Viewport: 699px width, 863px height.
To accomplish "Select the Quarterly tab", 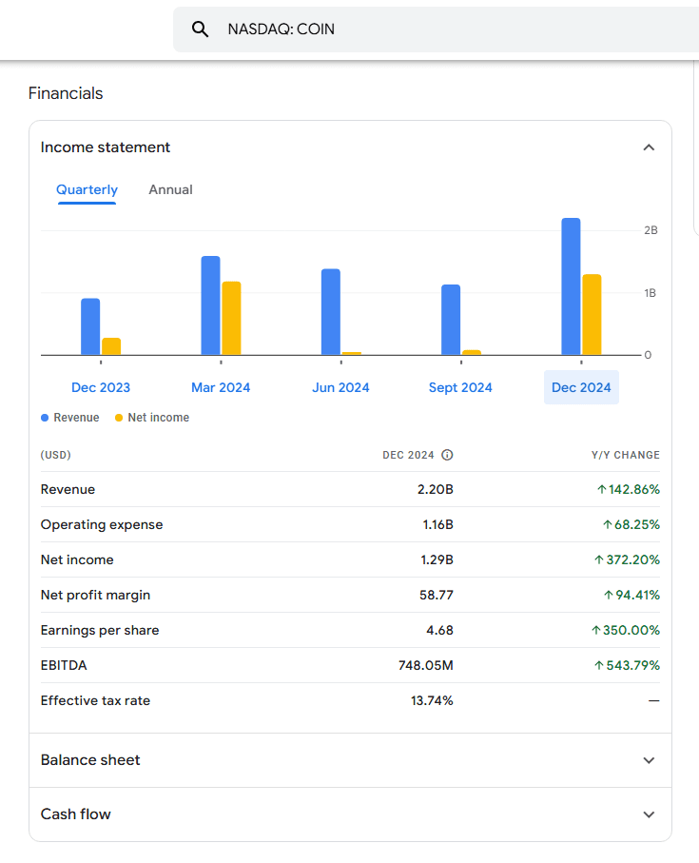I will pyautogui.click(x=87, y=189).
